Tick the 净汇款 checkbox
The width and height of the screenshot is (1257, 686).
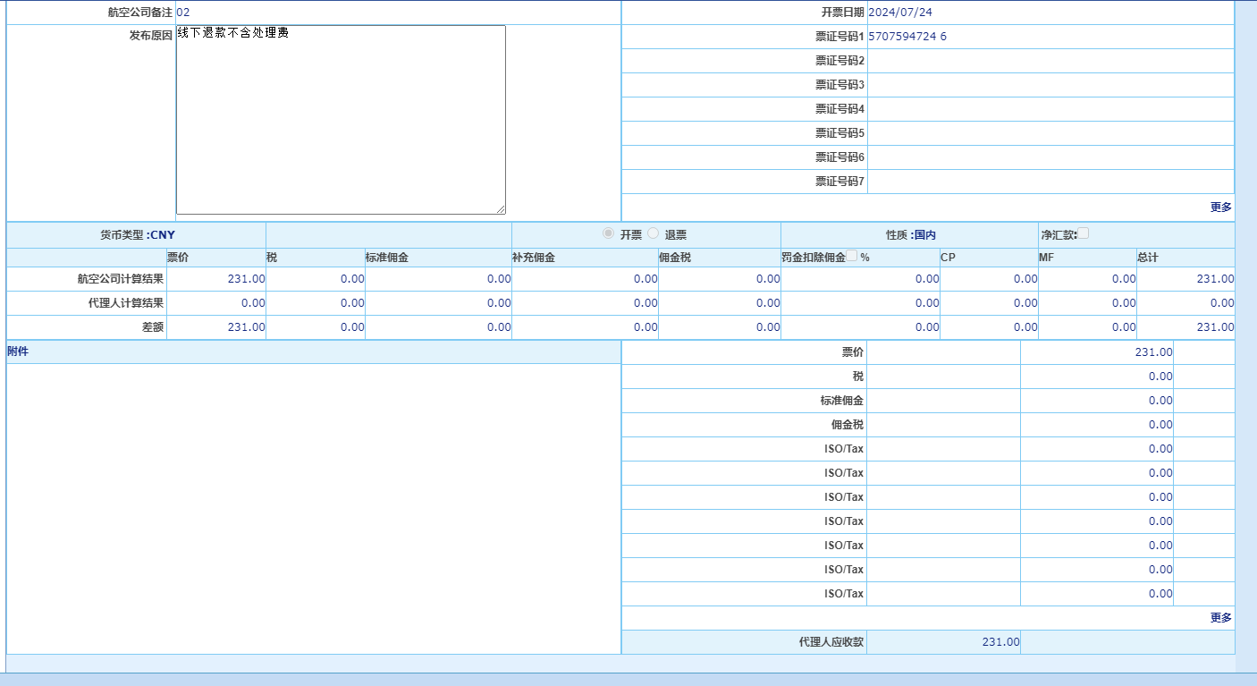coord(1084,233)
